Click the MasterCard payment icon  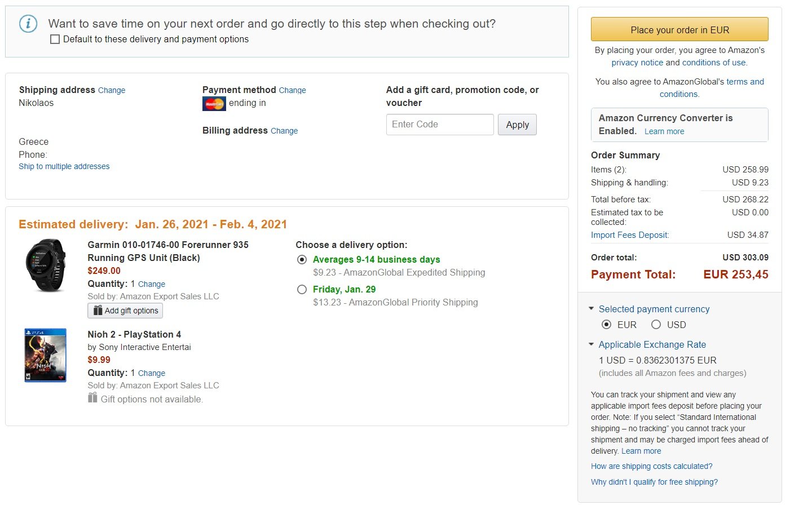(214, 104)
